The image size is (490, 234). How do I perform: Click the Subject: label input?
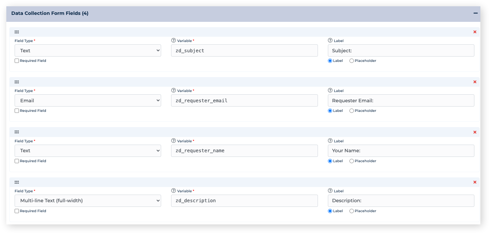401,51
